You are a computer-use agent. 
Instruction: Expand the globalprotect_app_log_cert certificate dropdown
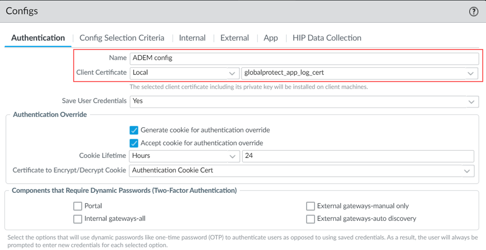coord(359,73)
